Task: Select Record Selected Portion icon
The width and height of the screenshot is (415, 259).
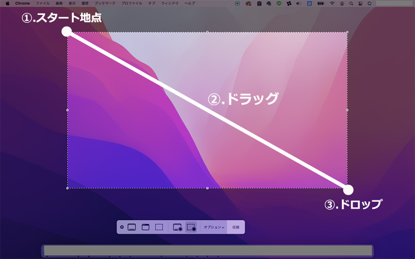Action: click(x=191, y=227)
